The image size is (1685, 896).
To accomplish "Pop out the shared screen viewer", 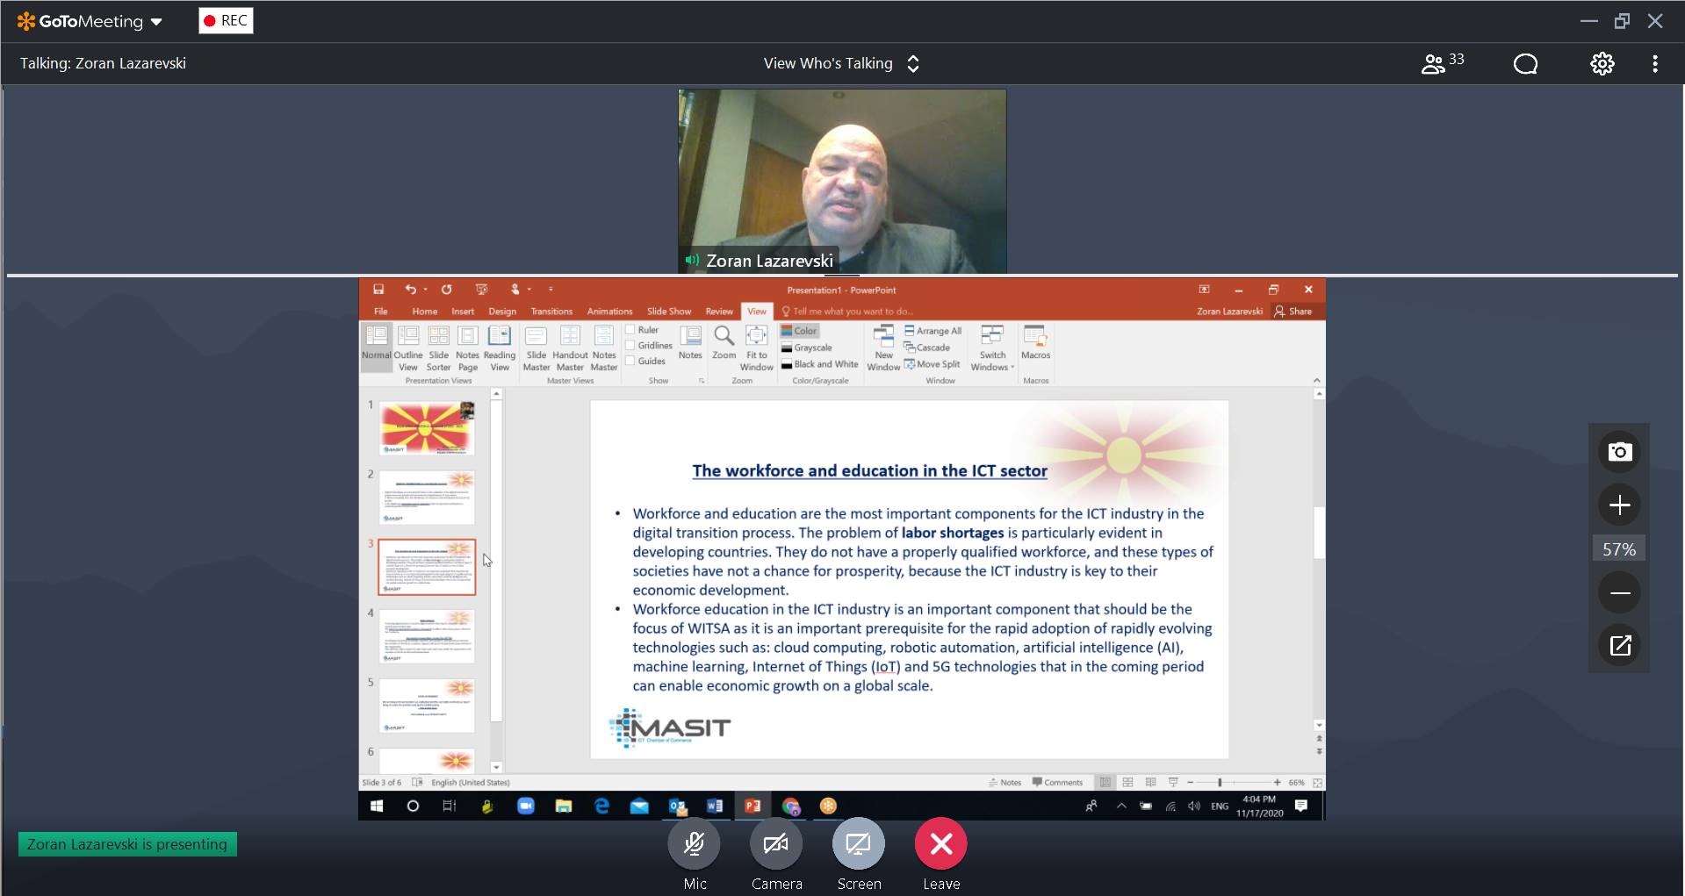I will coord(1619,646).
